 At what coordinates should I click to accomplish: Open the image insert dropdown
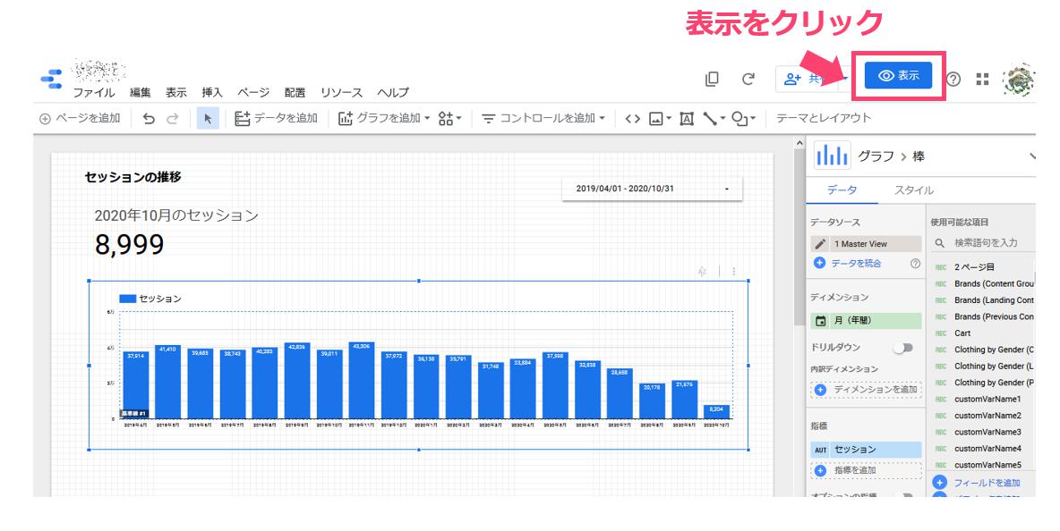click(660, 119)
